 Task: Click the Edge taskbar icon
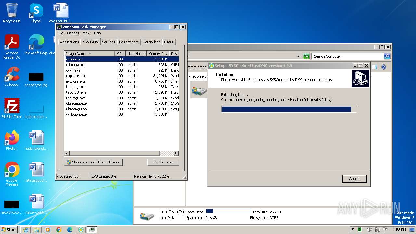[70, 230]
